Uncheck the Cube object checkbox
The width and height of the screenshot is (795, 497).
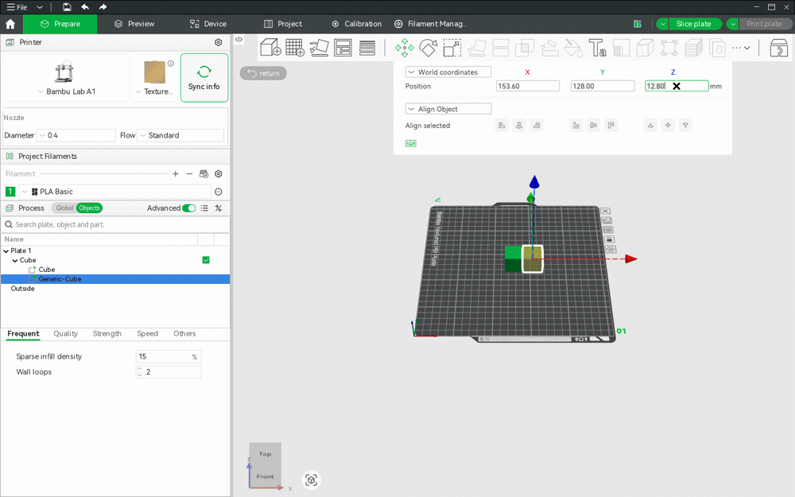[206, 260]
